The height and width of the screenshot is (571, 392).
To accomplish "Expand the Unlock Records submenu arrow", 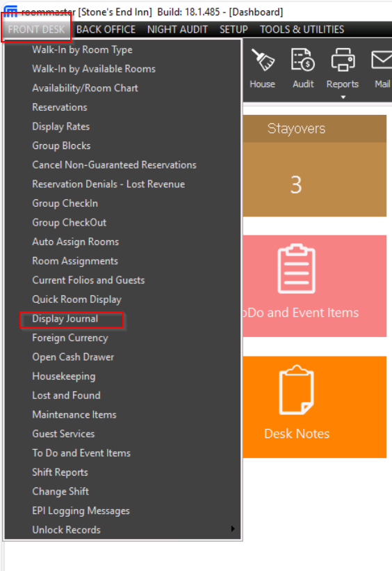I will click(233, 529).
